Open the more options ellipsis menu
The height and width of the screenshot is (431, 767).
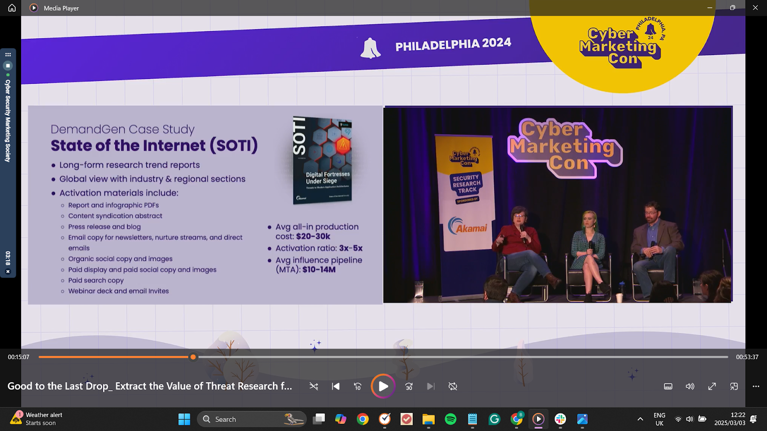point(756,386)
